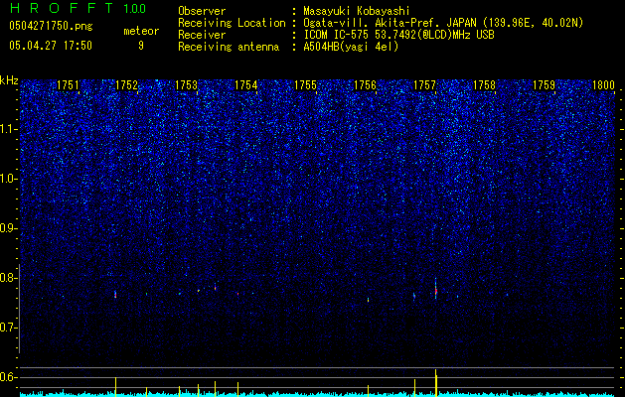
Task: Select the file name 0504271750.png
Action: (51, 26)
